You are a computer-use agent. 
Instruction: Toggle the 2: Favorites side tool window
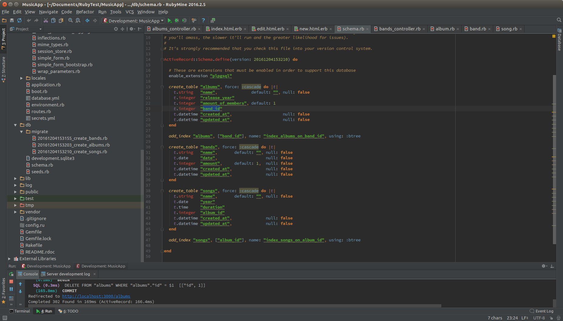pos(3,291)
